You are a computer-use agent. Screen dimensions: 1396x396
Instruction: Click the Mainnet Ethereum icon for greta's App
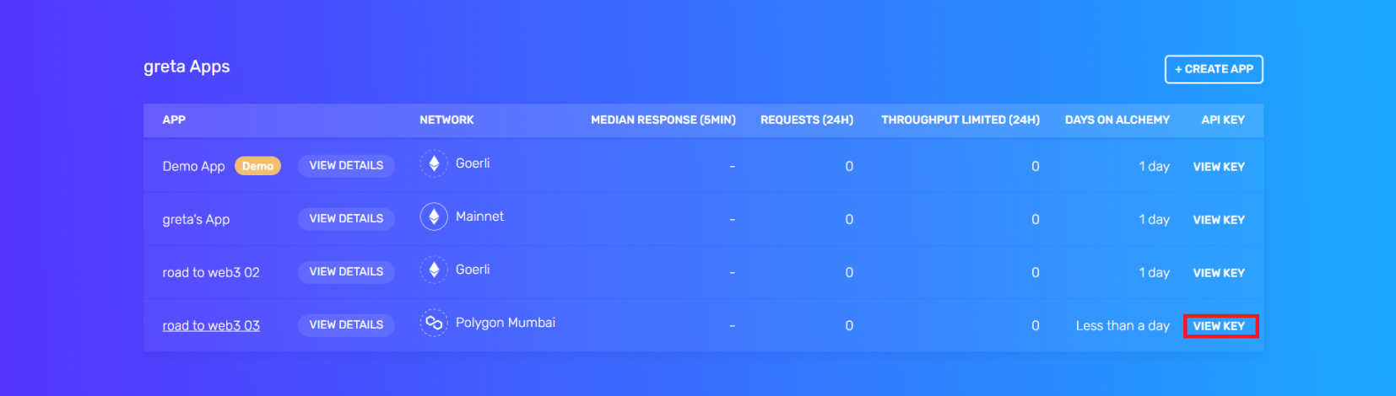pyautogui.click(x=434, y=217)
